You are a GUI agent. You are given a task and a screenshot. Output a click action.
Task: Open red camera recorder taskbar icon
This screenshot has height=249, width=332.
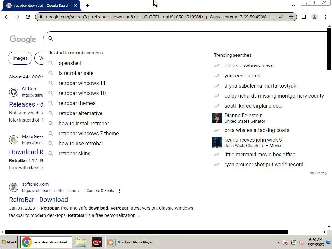click(97, 242)
